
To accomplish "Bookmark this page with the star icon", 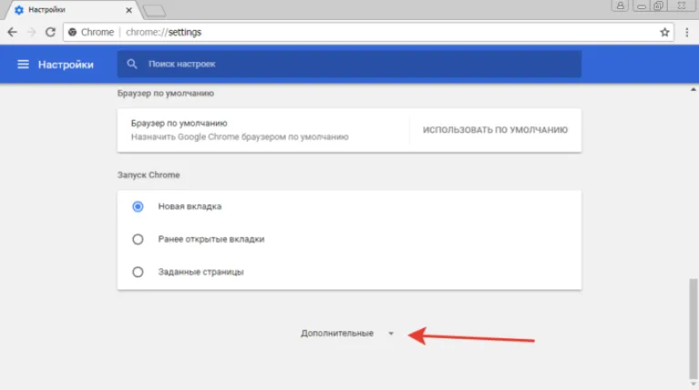I will tap(664, 32).
